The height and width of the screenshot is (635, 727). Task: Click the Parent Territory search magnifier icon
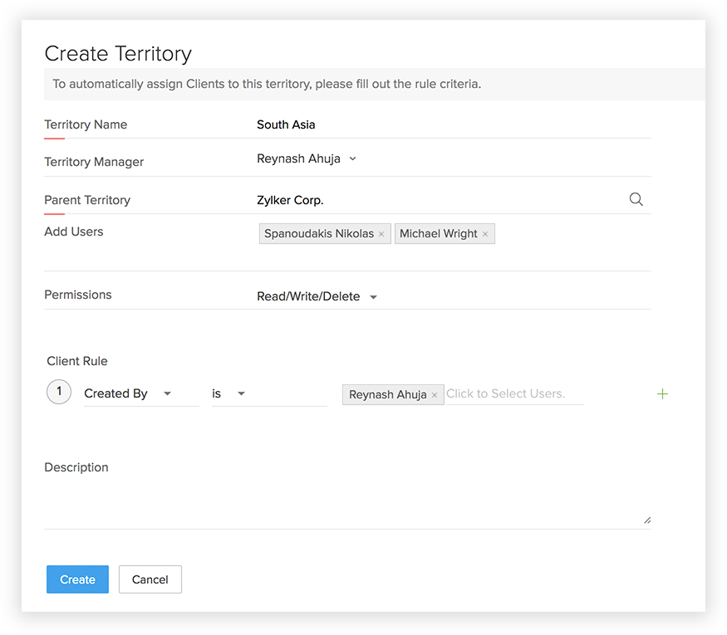[x=636, y=199]
